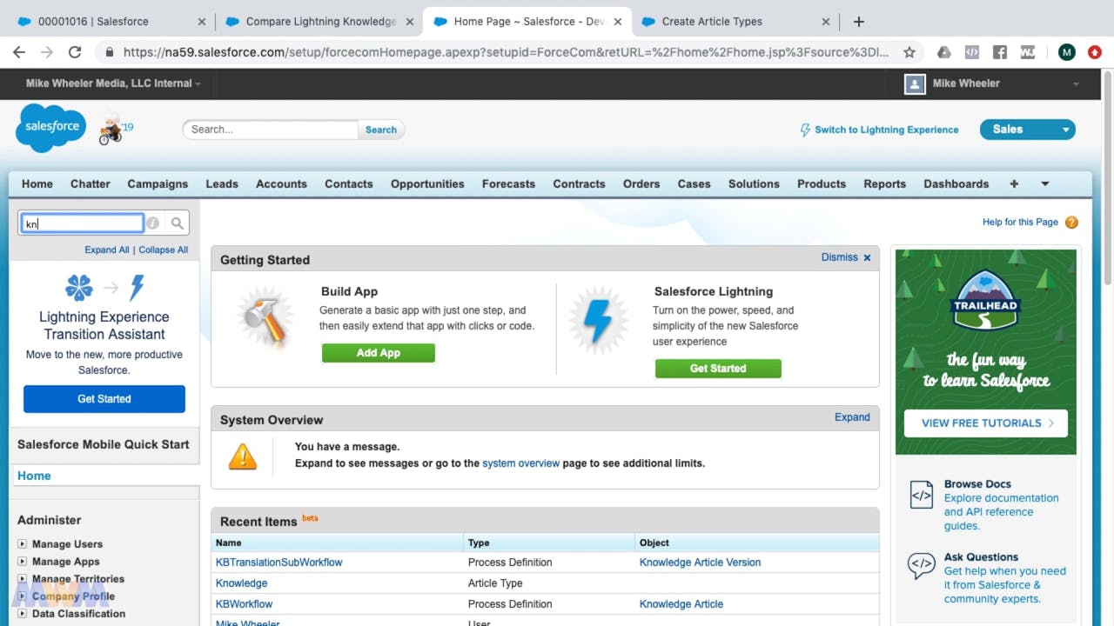Click the top Search text field
1114x626 pixels.
(x=271, y=130)
